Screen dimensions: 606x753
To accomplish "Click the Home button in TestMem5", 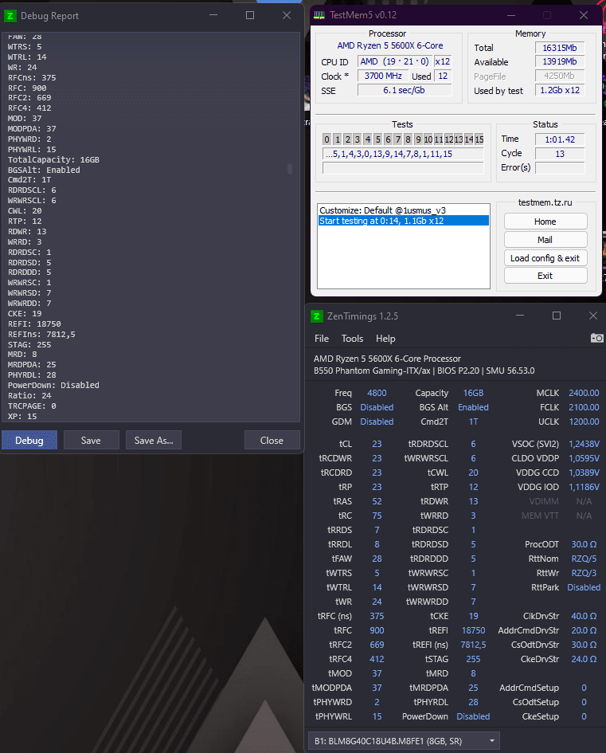I will tap(545, 222).
